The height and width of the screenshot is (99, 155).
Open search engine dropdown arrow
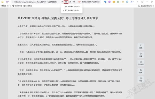tap(81, 2)
